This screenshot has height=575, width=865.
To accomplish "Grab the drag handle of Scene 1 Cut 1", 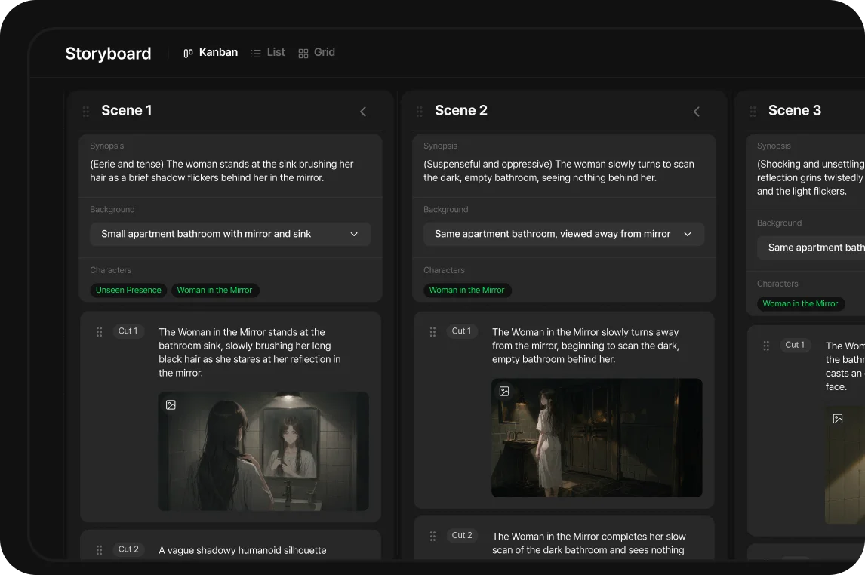I will coord(100,332).
